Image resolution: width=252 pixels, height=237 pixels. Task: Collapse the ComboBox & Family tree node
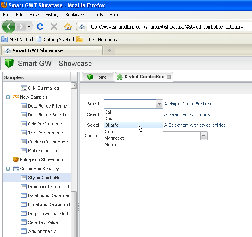pos(8,169)
